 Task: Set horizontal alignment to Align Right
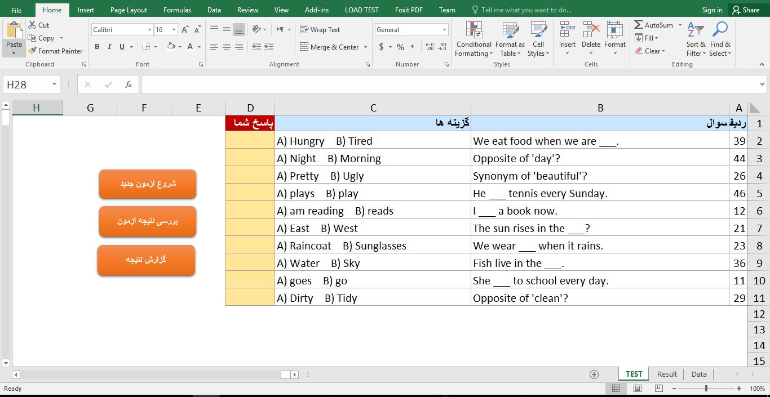pos(239,47)
